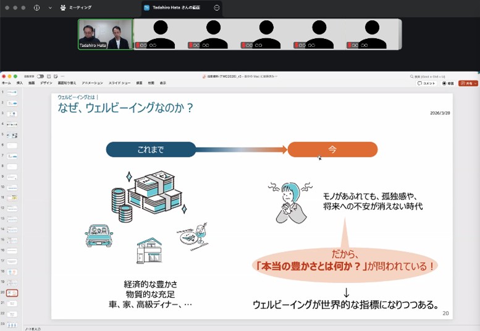Expand the chevron next to the info icon
The width and height of the screenshot is (480, 331).
point(50,8)
